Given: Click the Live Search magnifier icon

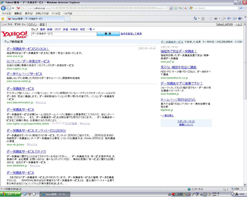Looking at the screenshot, I should click(x=241, y=8).
